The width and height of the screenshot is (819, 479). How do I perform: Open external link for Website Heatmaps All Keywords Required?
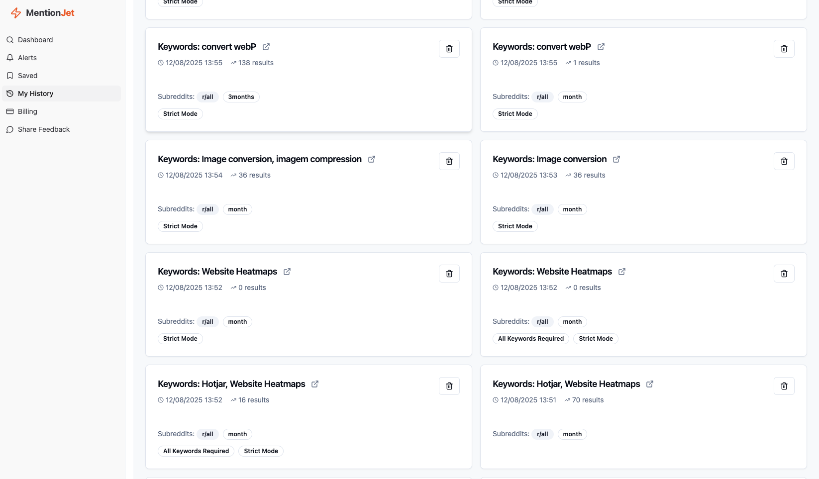point(622,272)
